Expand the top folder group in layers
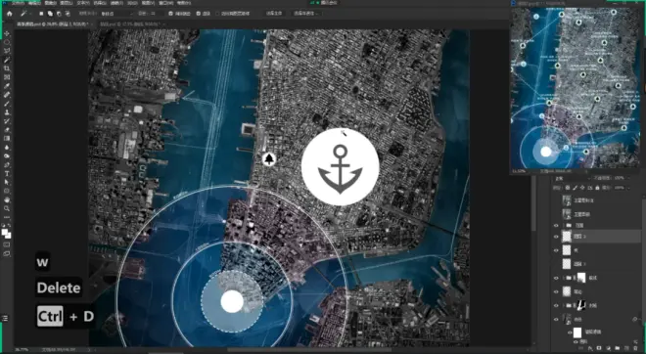The image size is (646, 354). 563,226
